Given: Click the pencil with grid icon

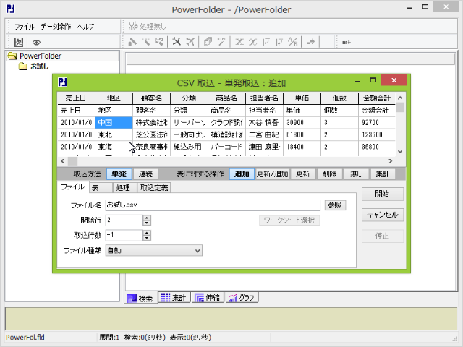Looking at the screenshot, I should 159,42.
